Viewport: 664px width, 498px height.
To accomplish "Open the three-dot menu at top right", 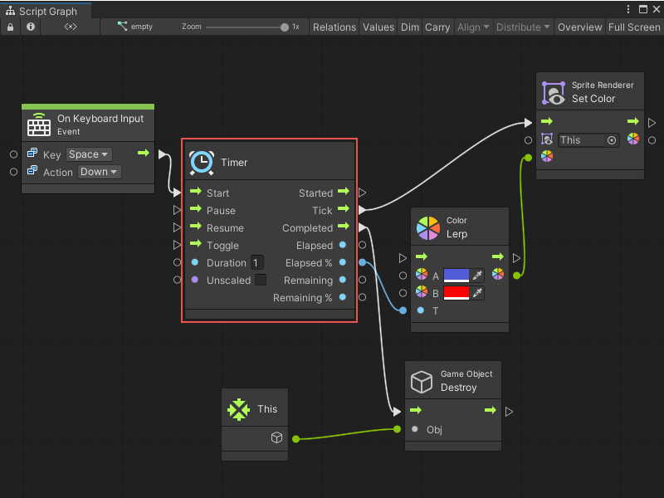I will [628, 7].
